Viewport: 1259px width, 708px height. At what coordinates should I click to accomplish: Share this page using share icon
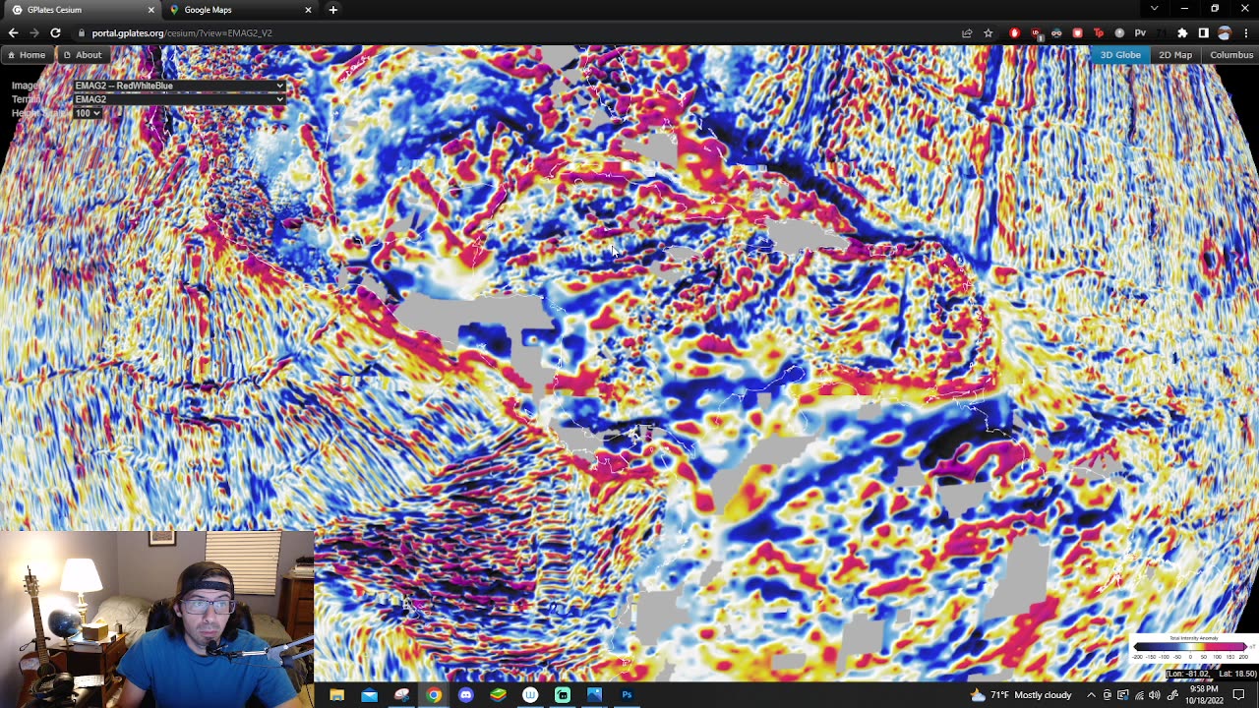coord(967,32)
